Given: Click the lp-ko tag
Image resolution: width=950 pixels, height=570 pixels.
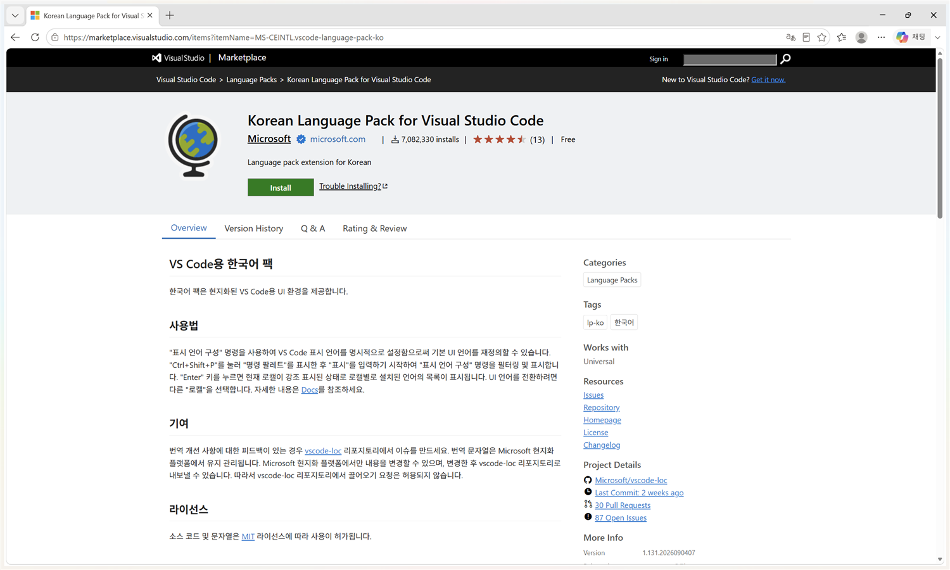Looking at the screenshot, I should coord(595,322).
